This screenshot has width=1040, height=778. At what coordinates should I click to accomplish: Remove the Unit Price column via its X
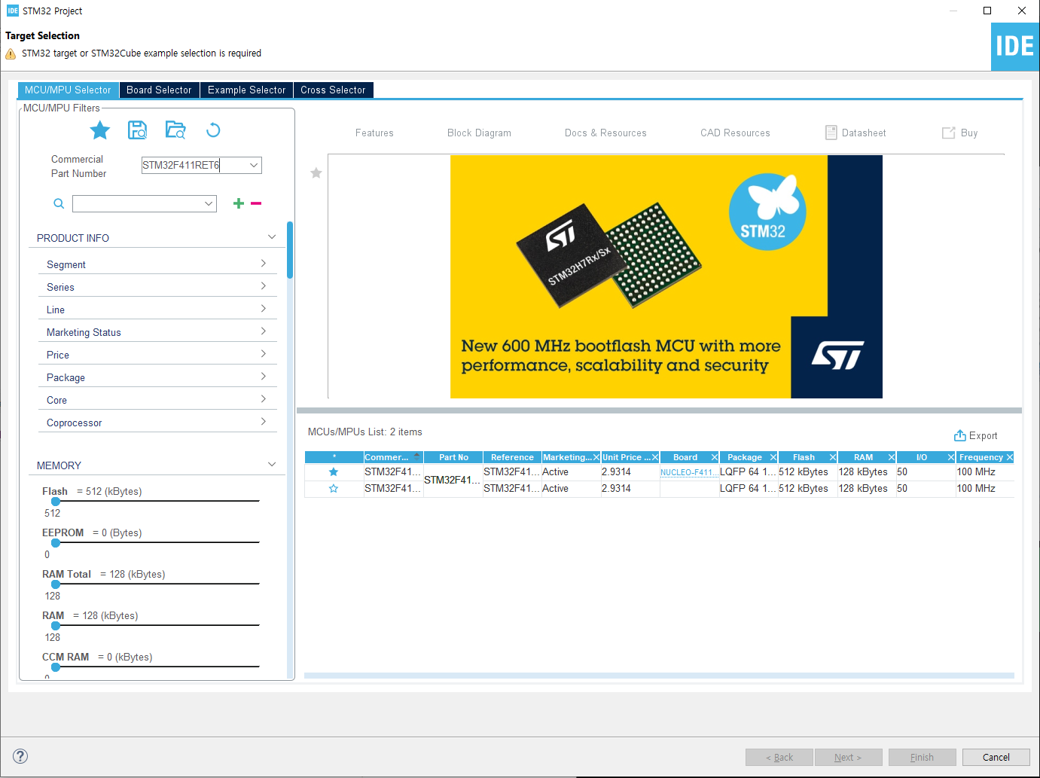point(655,457)
